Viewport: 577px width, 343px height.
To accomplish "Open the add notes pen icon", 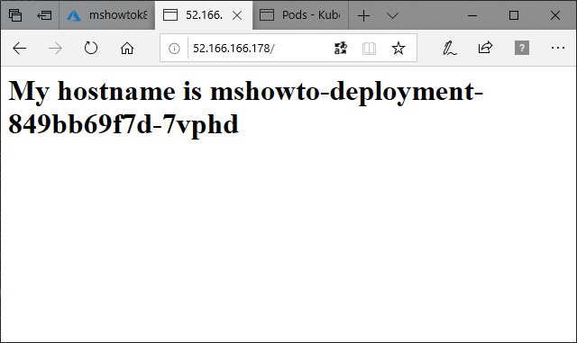I will 449,48.
